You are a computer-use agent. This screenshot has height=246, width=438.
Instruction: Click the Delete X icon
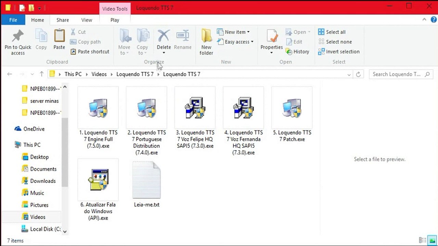[164, 36]
